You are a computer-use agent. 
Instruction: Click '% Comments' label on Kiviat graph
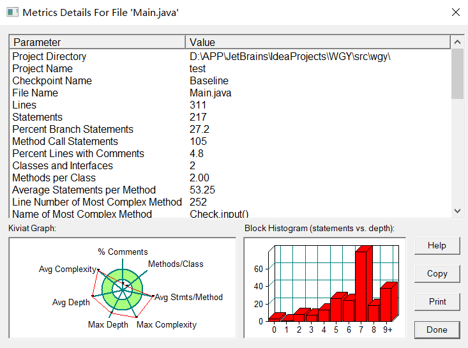(x=123, y=252)
